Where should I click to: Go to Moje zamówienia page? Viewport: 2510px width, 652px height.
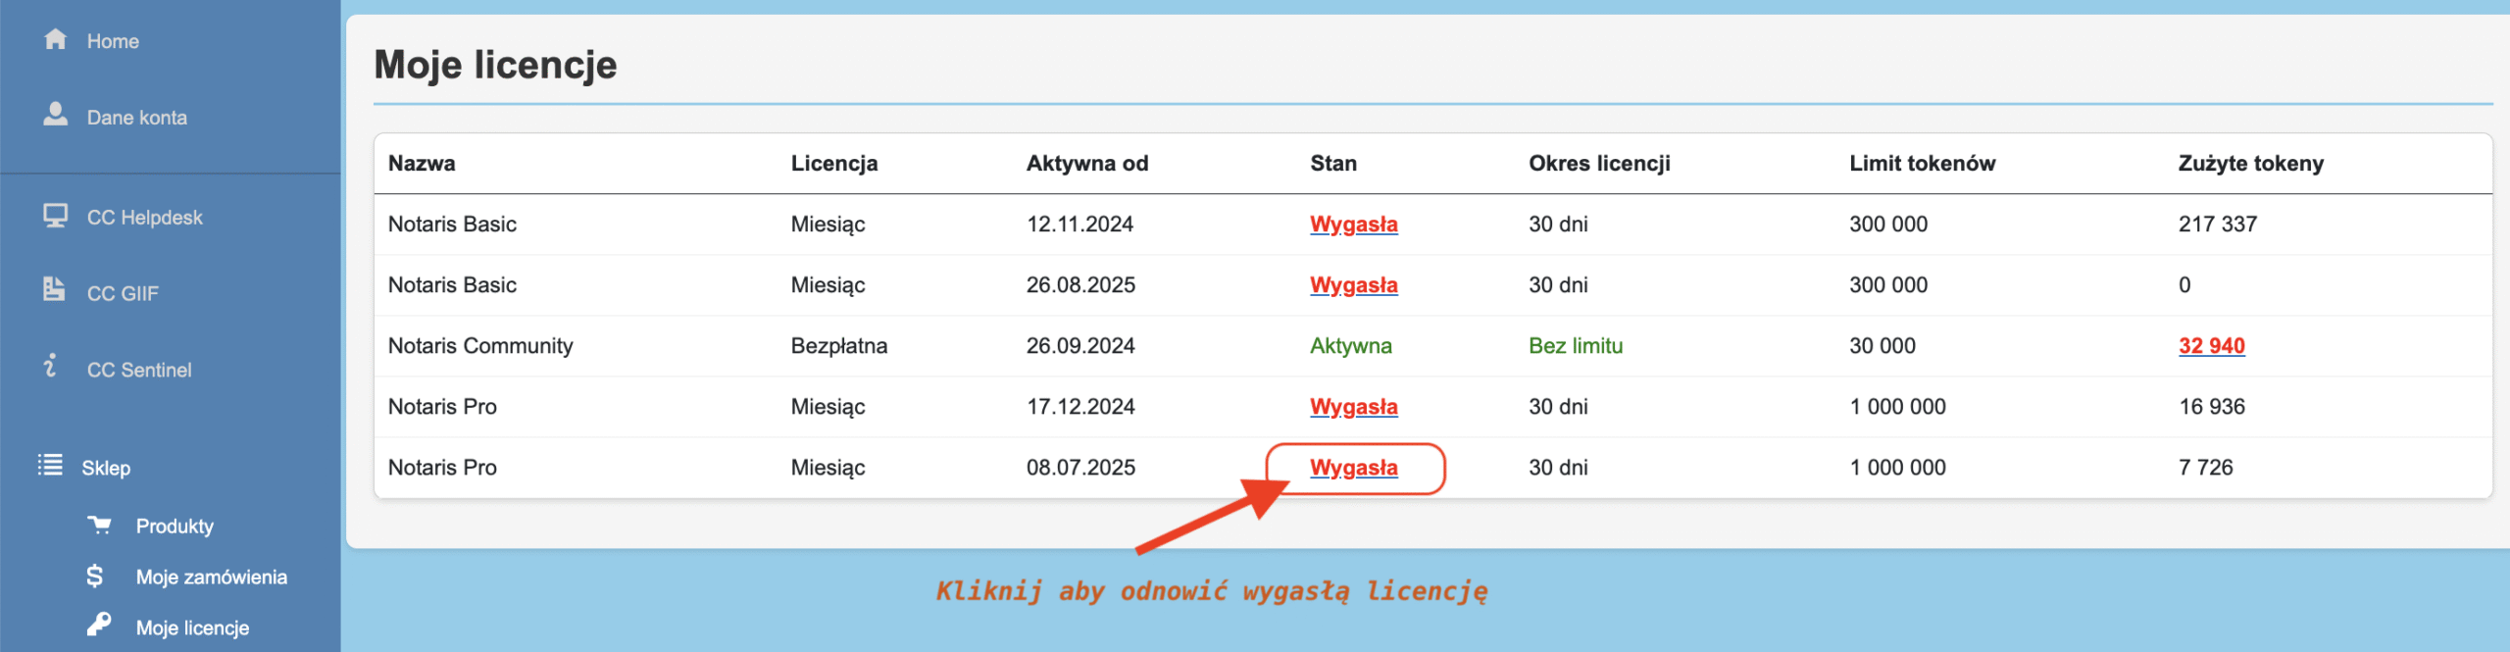pyautogui.click(x=211, y=577)
